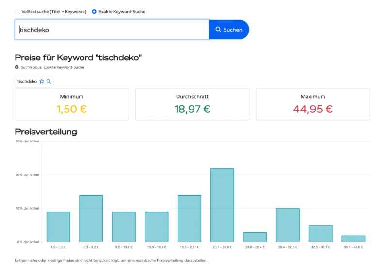Image resolution: width=388 pixels, height=269 pixels.
Task: Select the 32.3 - 36.1 € chart bar
Action: click(x=321, y=234)
